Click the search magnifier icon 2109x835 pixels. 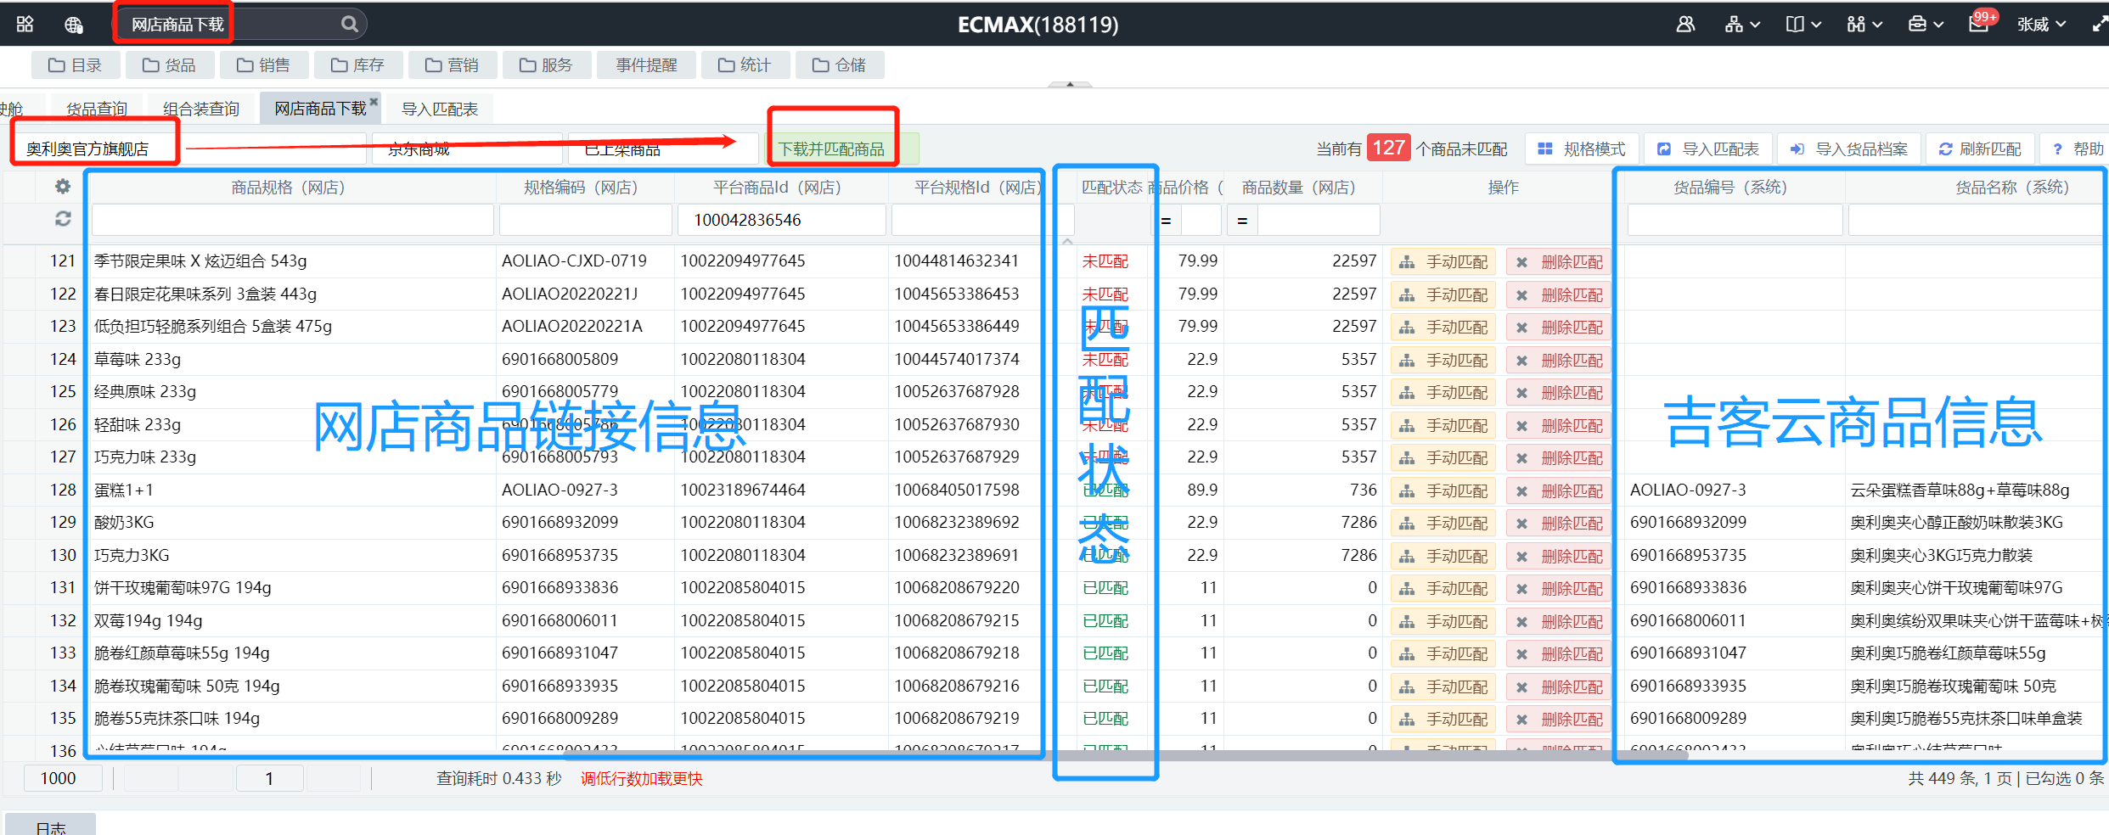349,24
